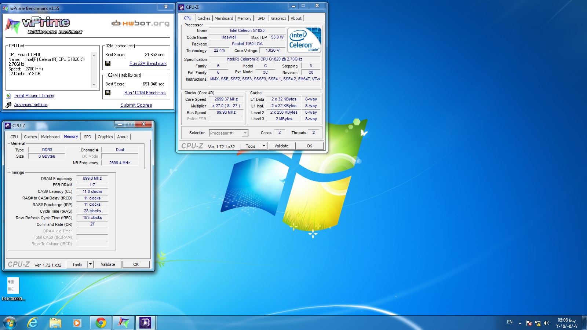Switch to wPrime via its taskbar icon
The height and width of the screenshot is (330, 587).
(x=123, y=323)
